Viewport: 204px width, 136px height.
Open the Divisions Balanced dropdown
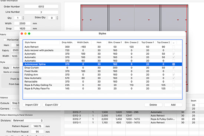pos(28,120)
